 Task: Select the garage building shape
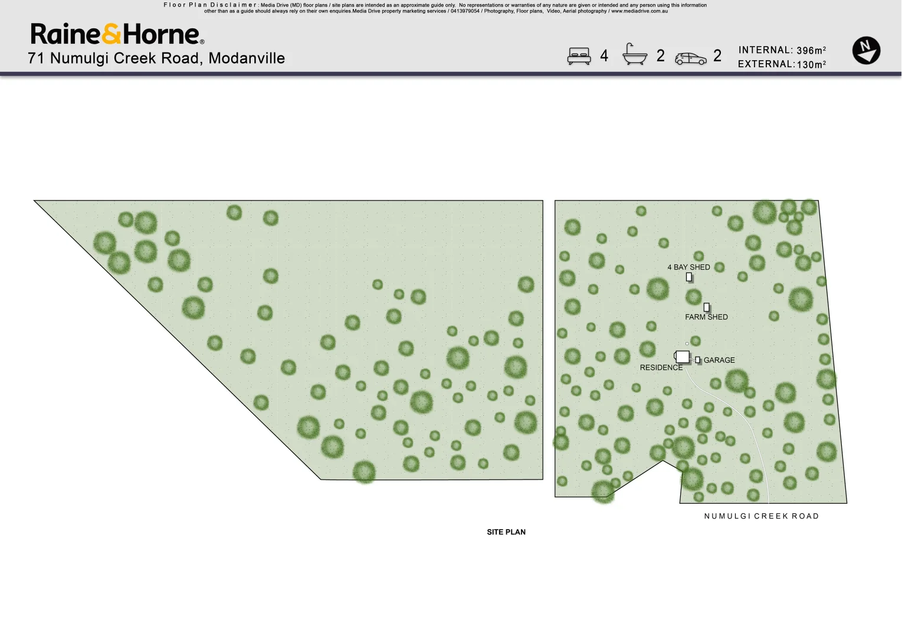click(x=697, y=360)
